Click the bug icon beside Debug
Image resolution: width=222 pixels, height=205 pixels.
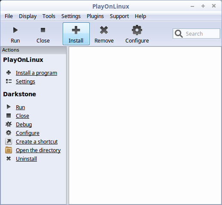point(9,124)
